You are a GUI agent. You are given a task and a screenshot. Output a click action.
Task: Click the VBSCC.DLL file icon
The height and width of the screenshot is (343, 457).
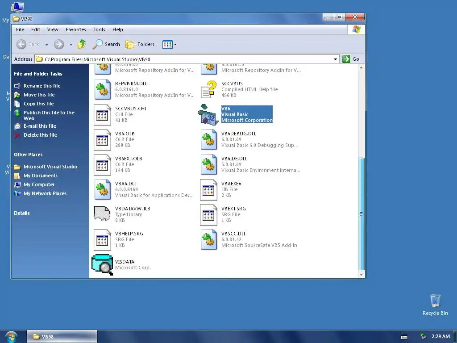pos(209,240)
